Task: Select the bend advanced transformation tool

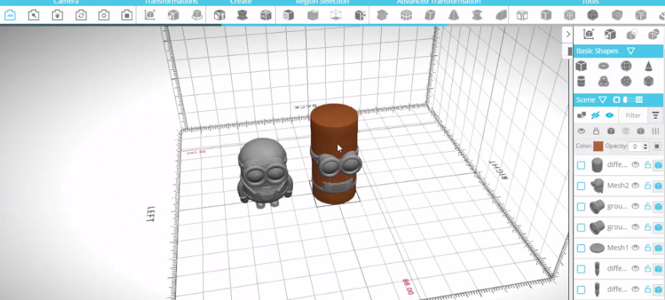Action: [x=501, y=16]
